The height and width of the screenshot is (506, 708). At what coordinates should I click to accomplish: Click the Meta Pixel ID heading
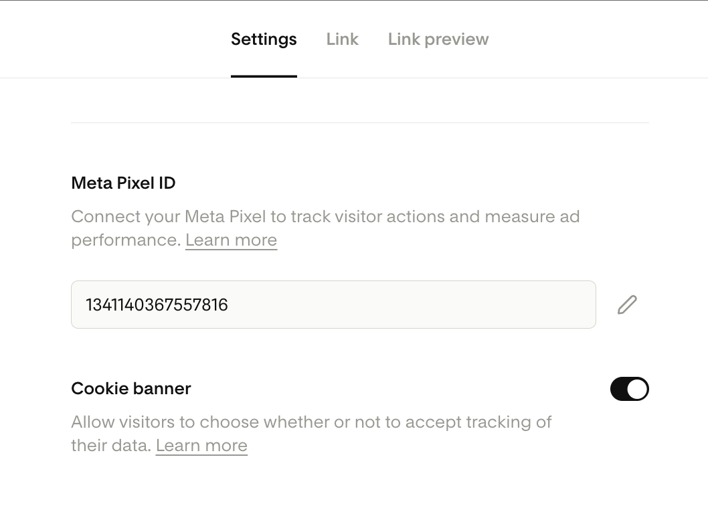[123, 183]
